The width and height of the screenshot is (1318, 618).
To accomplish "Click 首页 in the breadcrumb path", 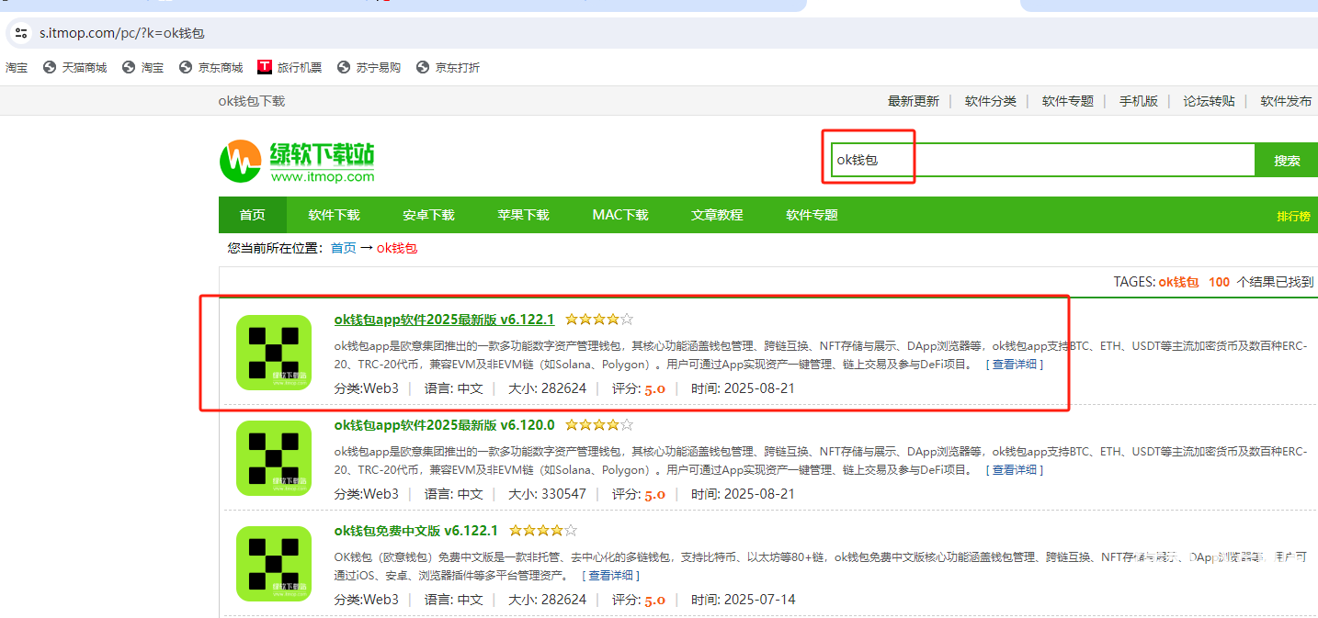I will [x=343, y=248].
